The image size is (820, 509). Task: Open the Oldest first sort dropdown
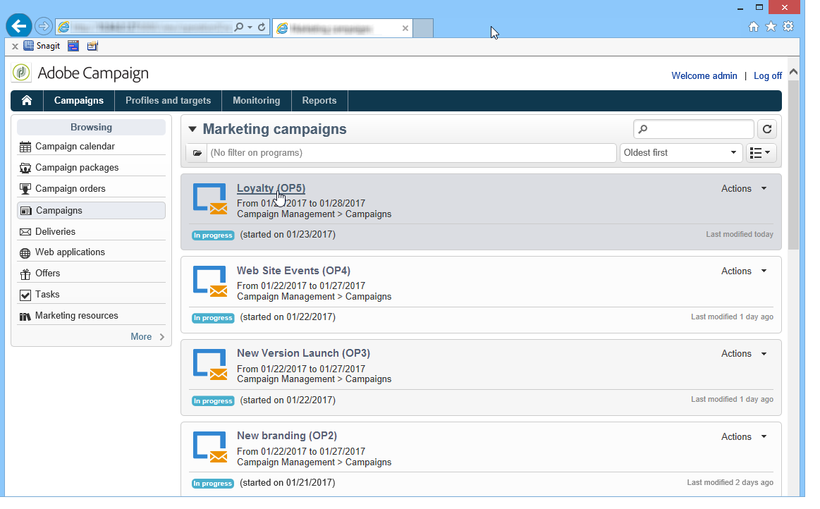click(x=680, y=153)
